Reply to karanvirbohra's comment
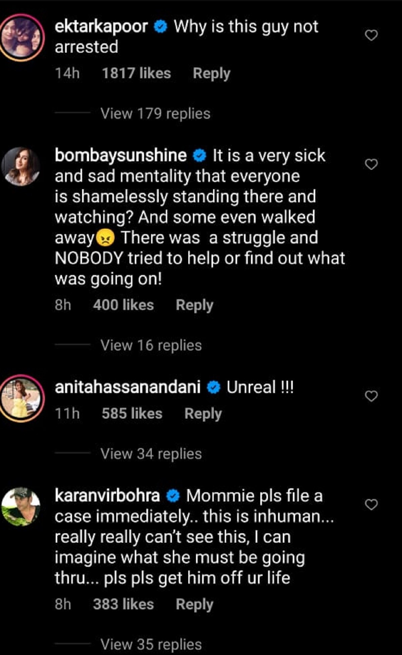 [x=194, y=604]
